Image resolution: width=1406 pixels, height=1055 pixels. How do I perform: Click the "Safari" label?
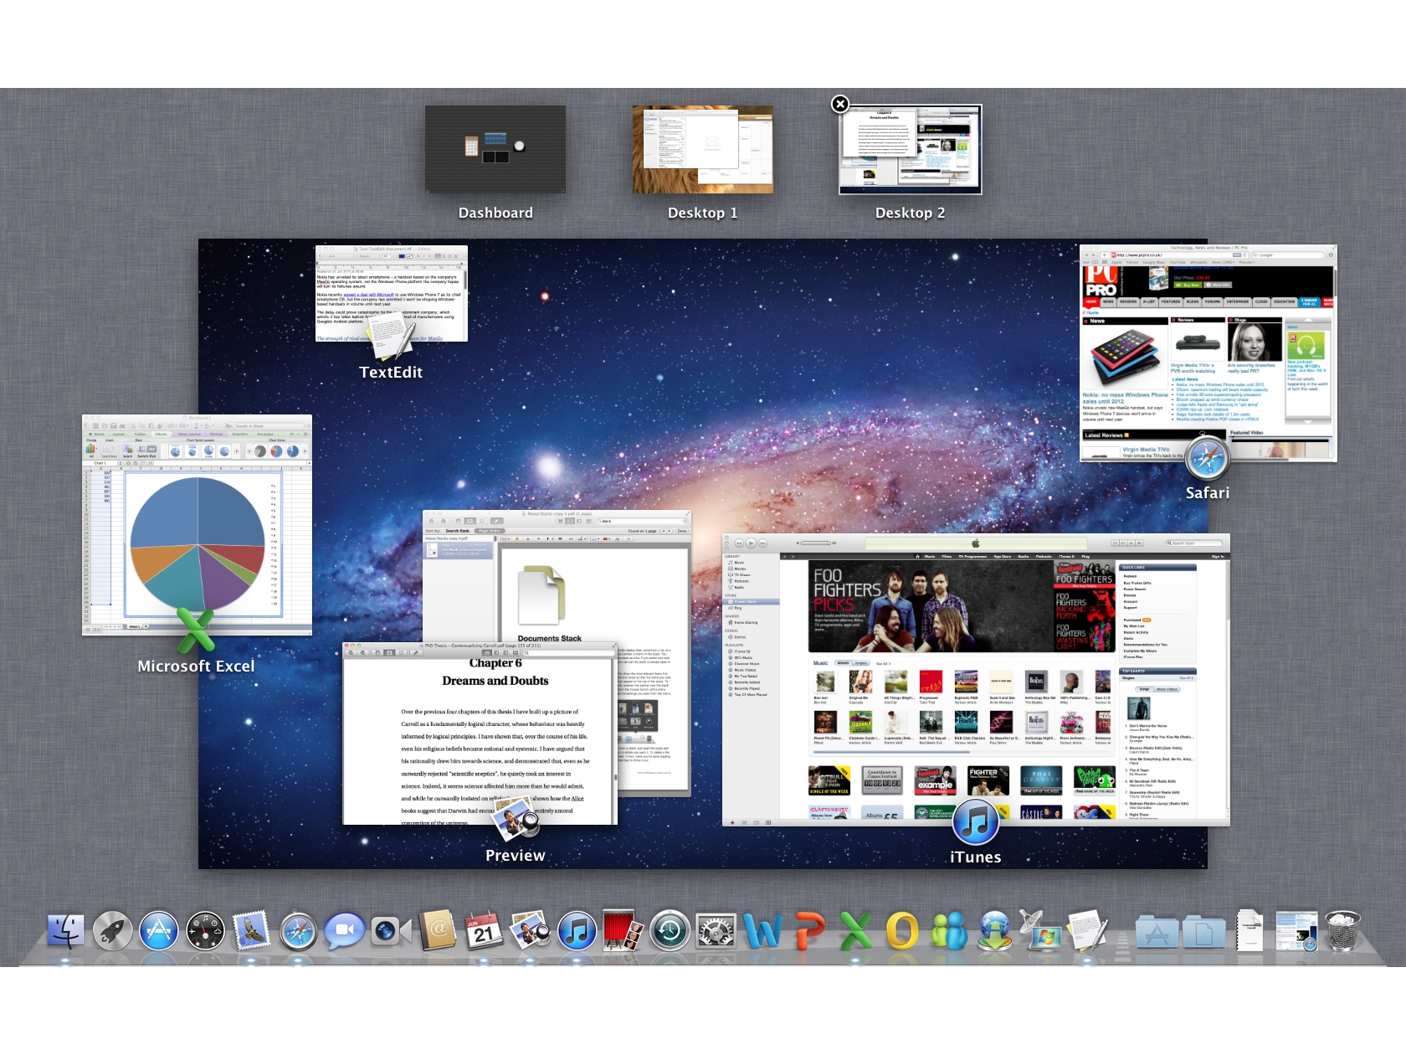[1208, 492]
